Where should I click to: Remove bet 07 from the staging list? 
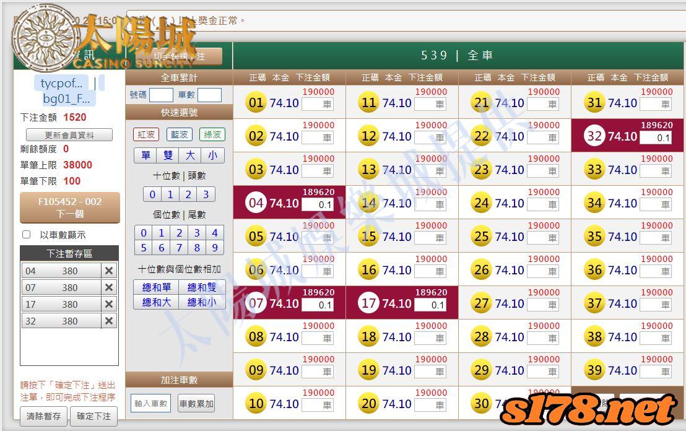(x=109, y=287)
